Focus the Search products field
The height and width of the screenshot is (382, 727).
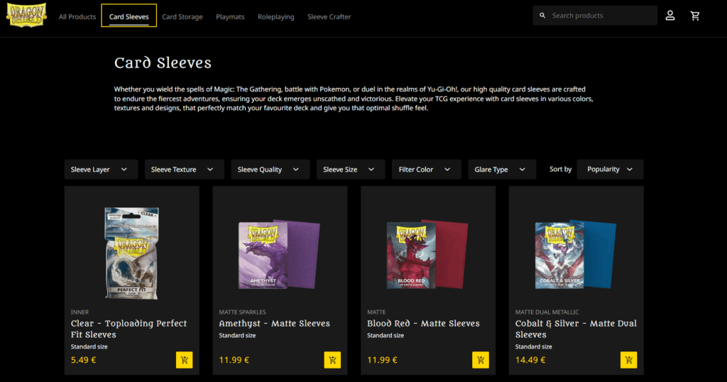595,16
